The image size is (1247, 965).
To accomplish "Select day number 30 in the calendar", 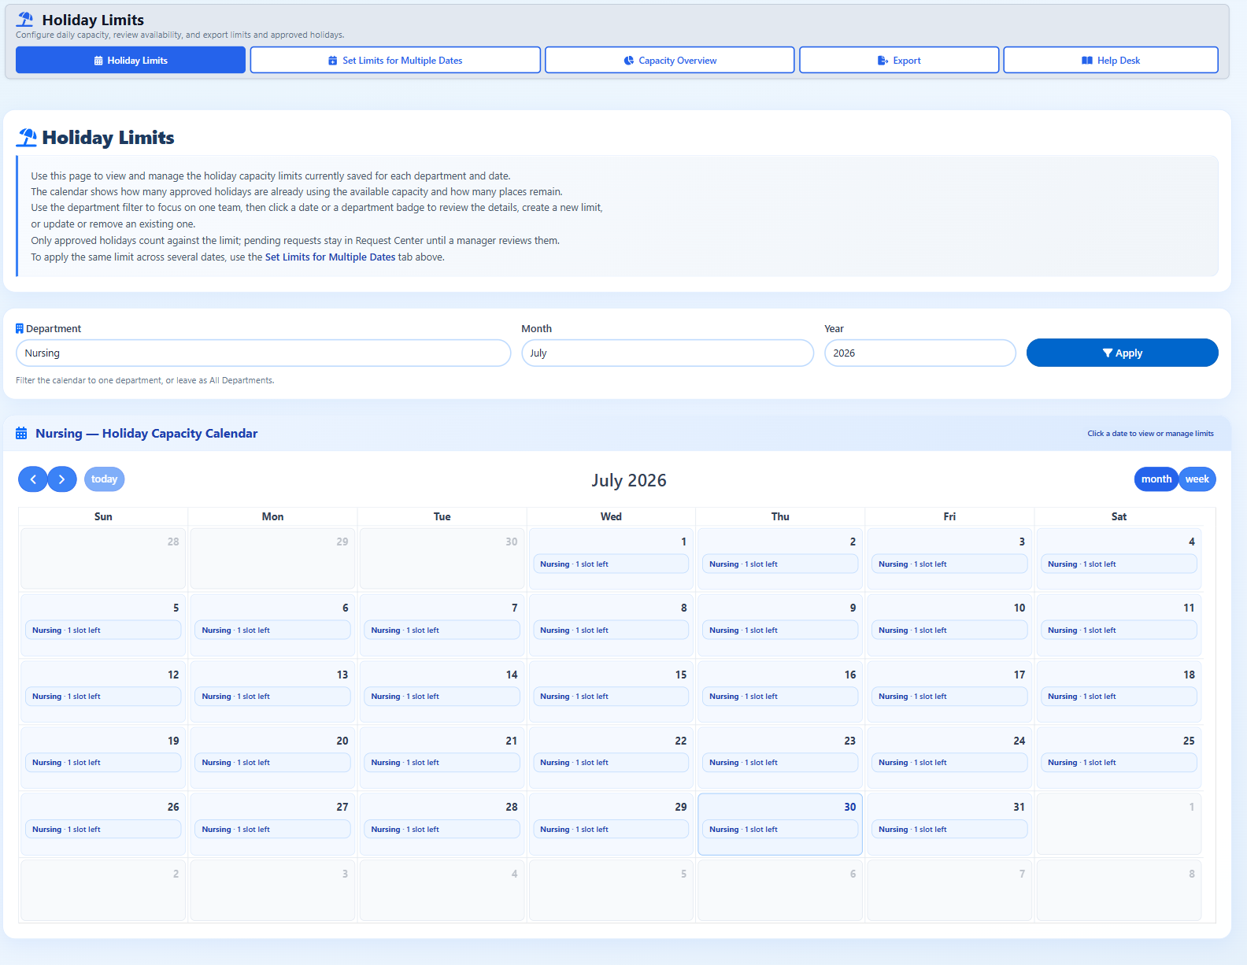I will click(850, 807).
